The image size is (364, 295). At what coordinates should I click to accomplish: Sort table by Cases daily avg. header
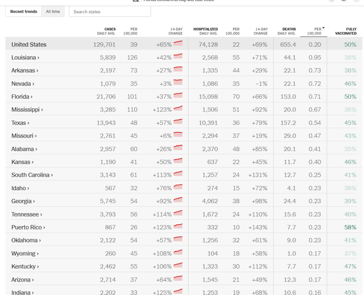pos(106,31)
